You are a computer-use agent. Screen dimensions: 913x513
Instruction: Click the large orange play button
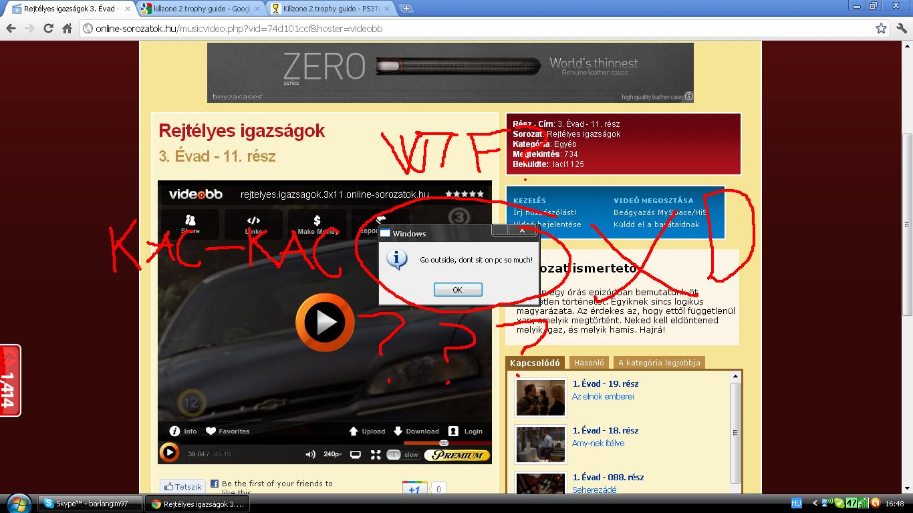tap(325, 322)
